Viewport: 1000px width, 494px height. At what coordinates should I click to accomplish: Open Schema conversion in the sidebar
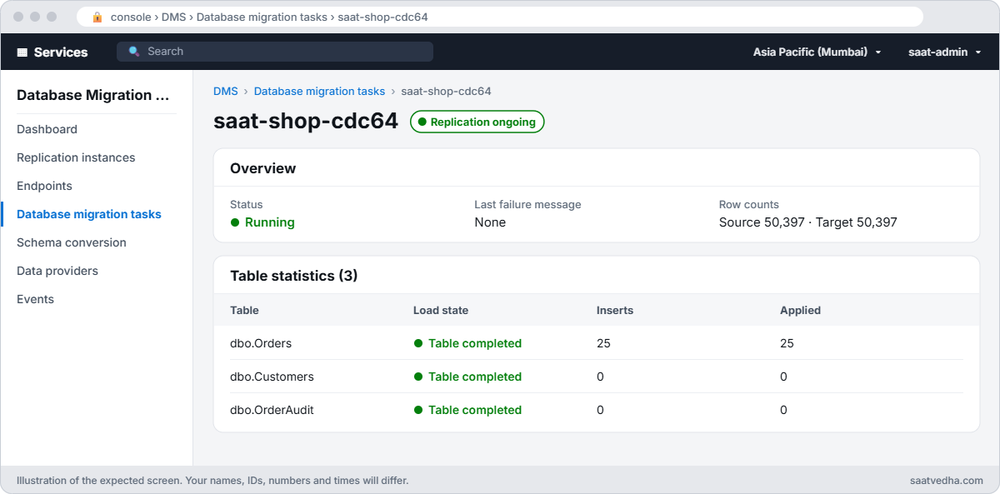tap(72, 242)
